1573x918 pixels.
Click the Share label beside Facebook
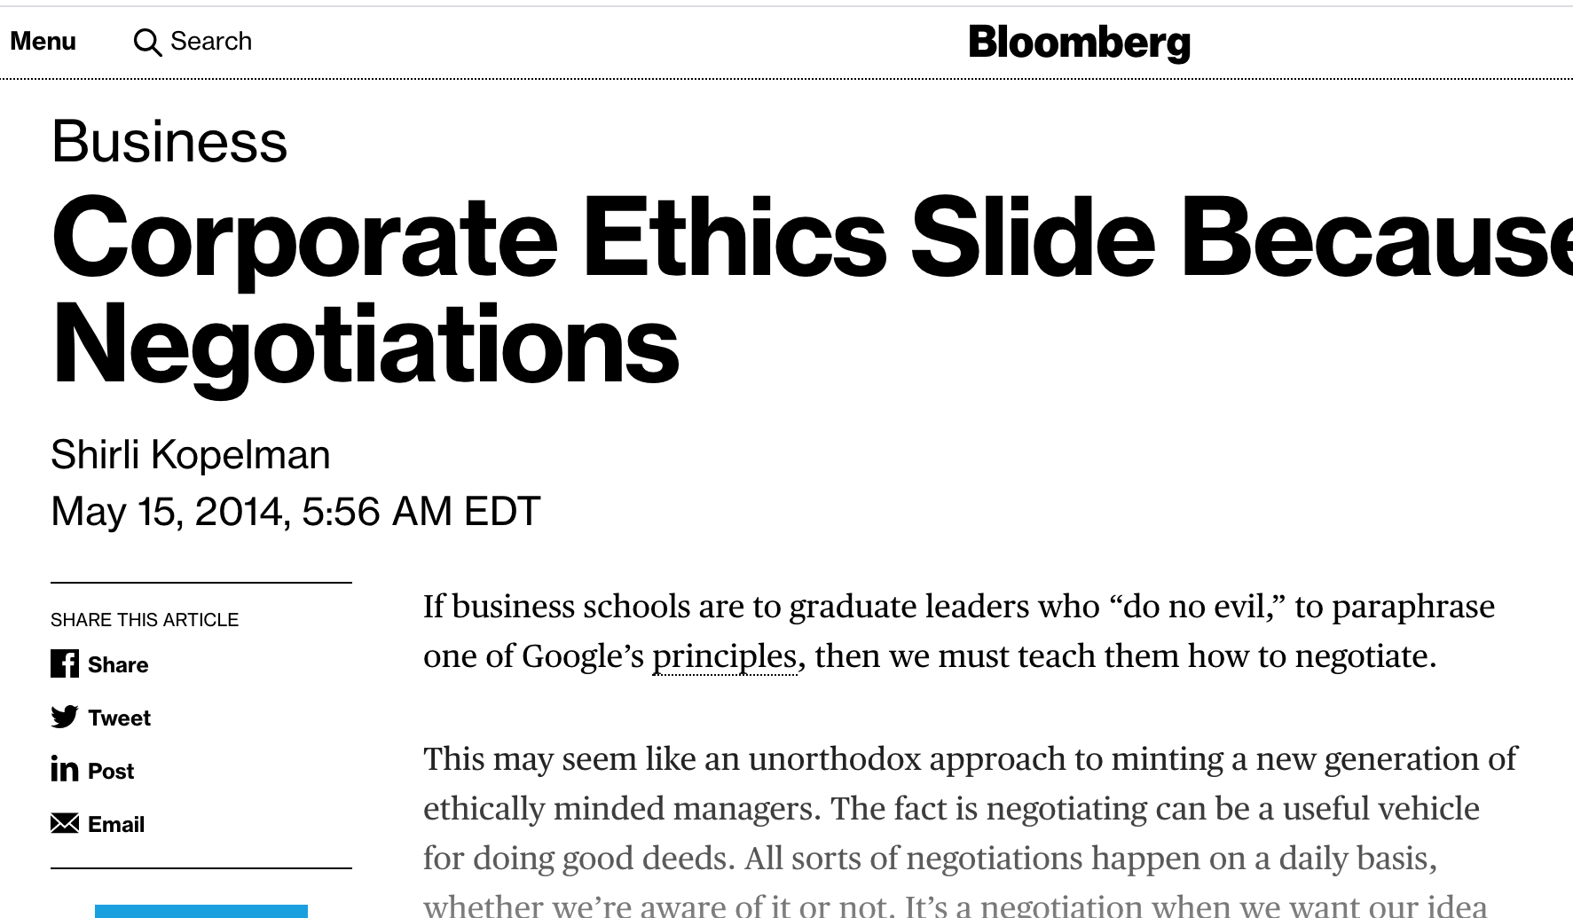pyautogui.click(x=118, y=665)
